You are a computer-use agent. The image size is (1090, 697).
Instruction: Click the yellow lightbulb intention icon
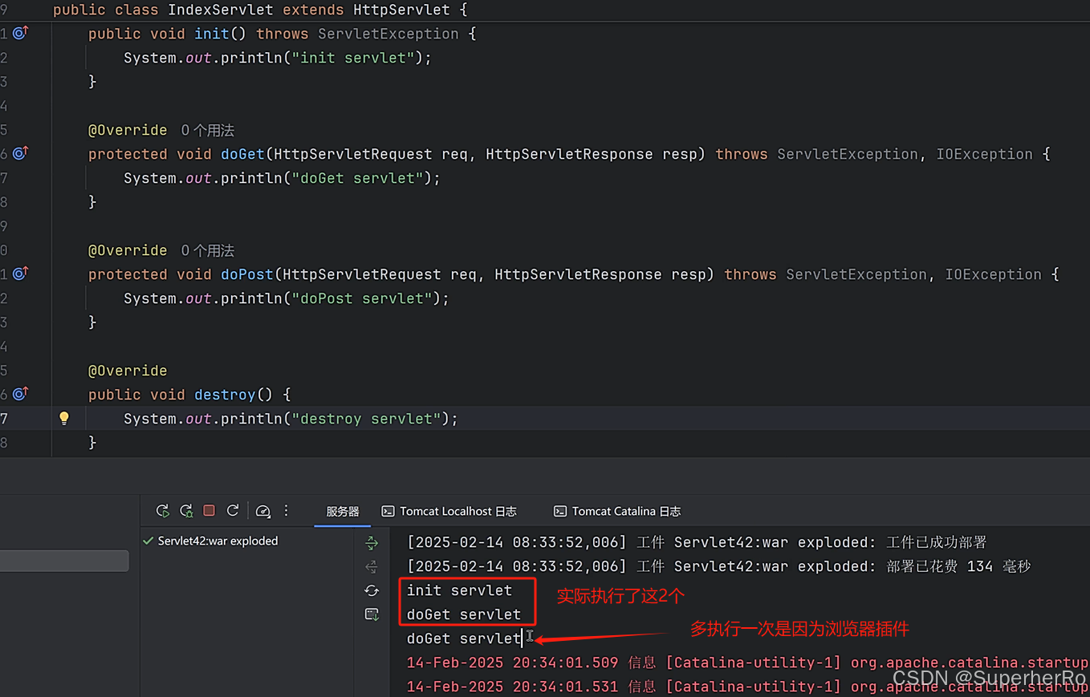(64, 418)
